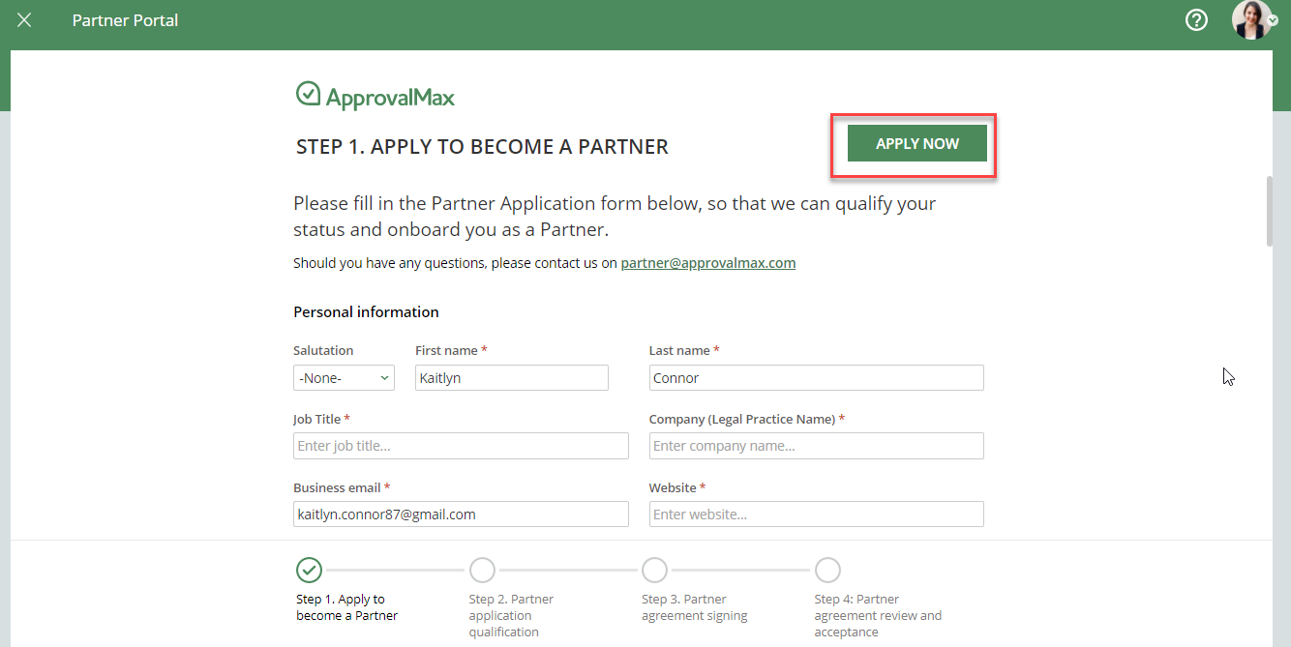Click the First name field containing Kaitlyn
The image size is (1291, 647).
(x=512, y=378)
